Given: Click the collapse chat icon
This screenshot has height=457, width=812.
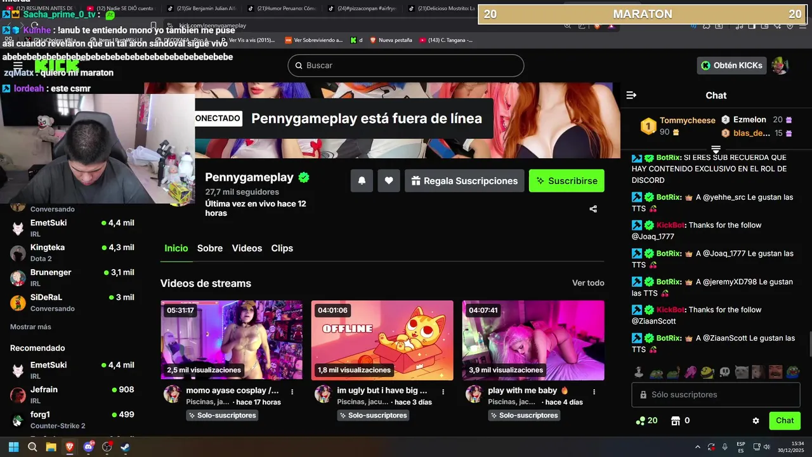Looking at the screenshot, I should pos(631,95).
